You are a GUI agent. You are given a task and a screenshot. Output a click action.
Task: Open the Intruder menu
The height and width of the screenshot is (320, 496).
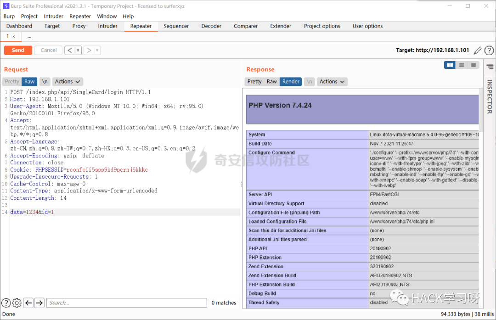(53, 17)
